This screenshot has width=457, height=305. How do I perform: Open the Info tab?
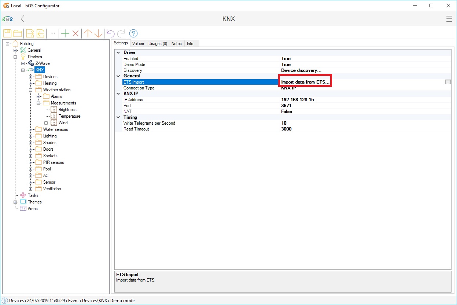pyautogui.click(x=190, y=44)
